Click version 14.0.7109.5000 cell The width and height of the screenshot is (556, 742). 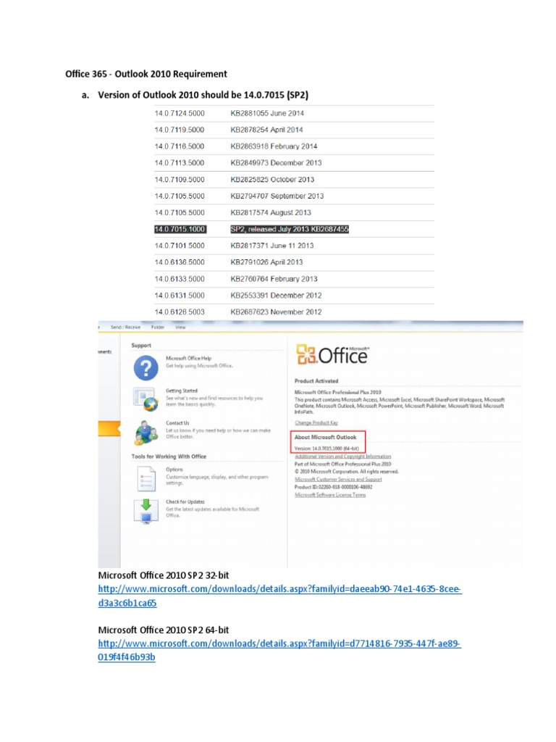pos(180,180)
